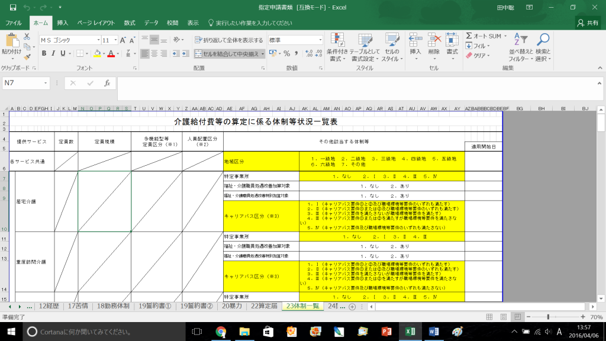Screen dimensions: 606x341
Task: Open Conditional Formatting (条件付き書式)
Action: point(337,47)
